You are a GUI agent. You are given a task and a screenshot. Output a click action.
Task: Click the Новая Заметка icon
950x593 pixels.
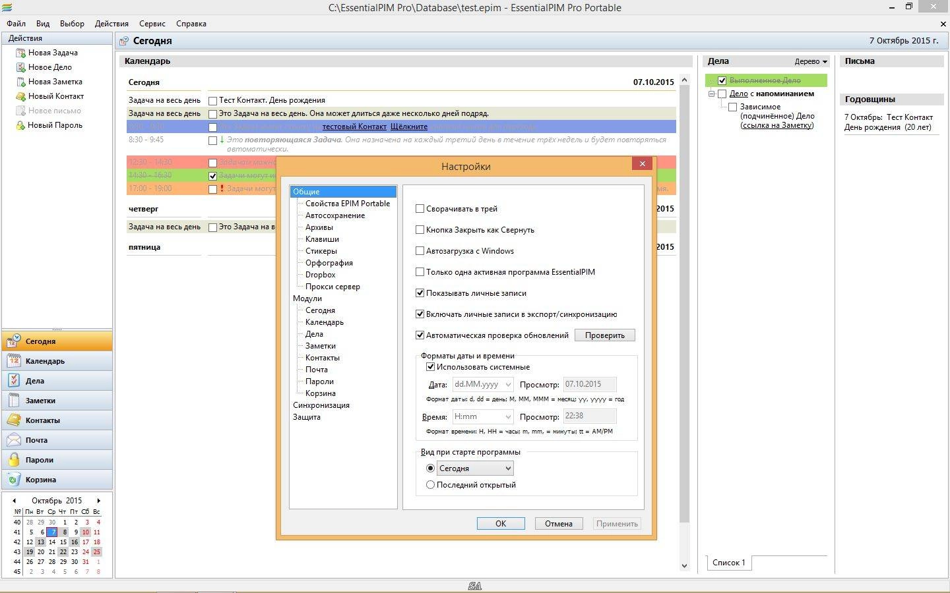pyautogui.click(x=20, y=82)
